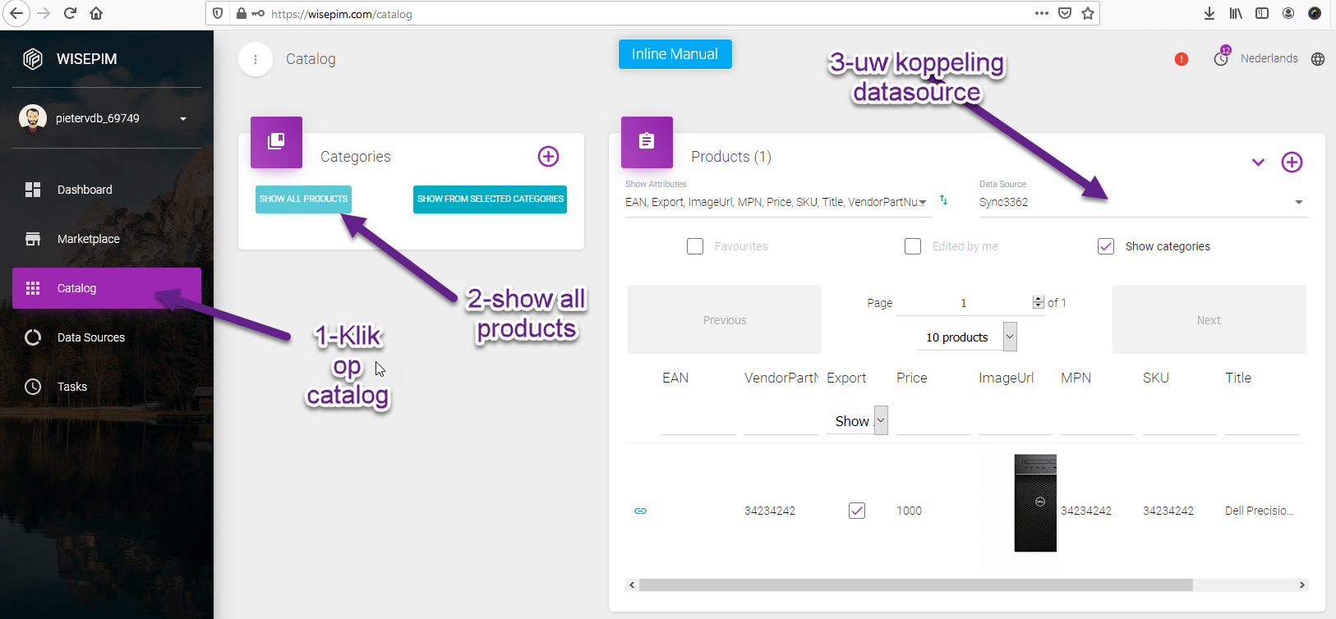Click the page number stepper arrows
Image resolution: width=1336 pixels, height=619 pixels.
pos(1039,303)
